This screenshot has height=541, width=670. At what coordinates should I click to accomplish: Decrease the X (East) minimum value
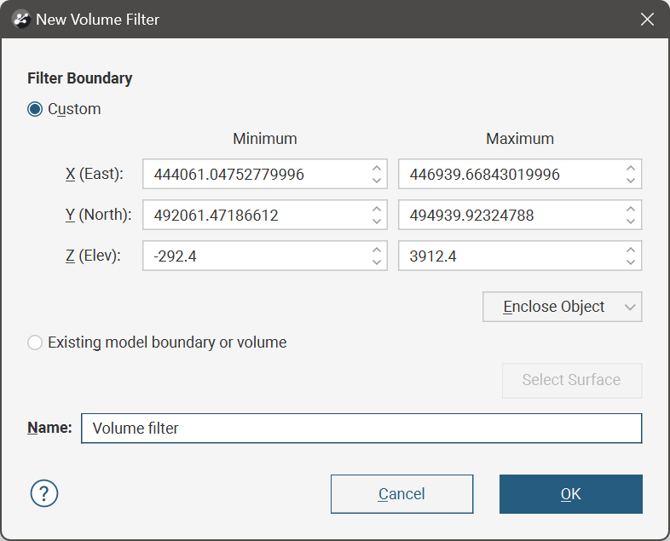[377, 181]
